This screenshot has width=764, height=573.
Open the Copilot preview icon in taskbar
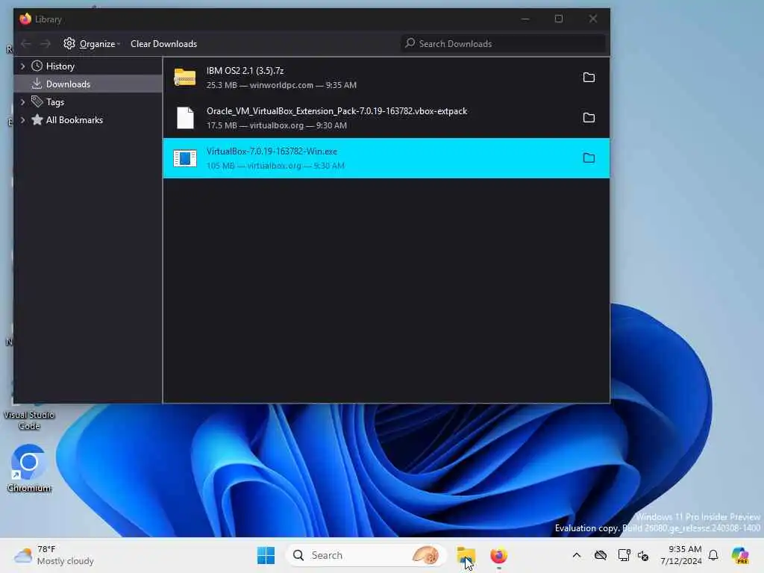click(740, 555)
